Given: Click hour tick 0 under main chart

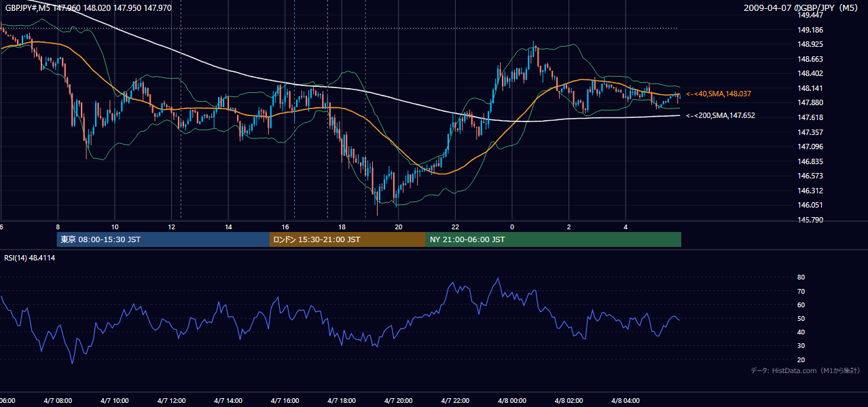Looking at the screenshot, I should (x=512, y=227).
